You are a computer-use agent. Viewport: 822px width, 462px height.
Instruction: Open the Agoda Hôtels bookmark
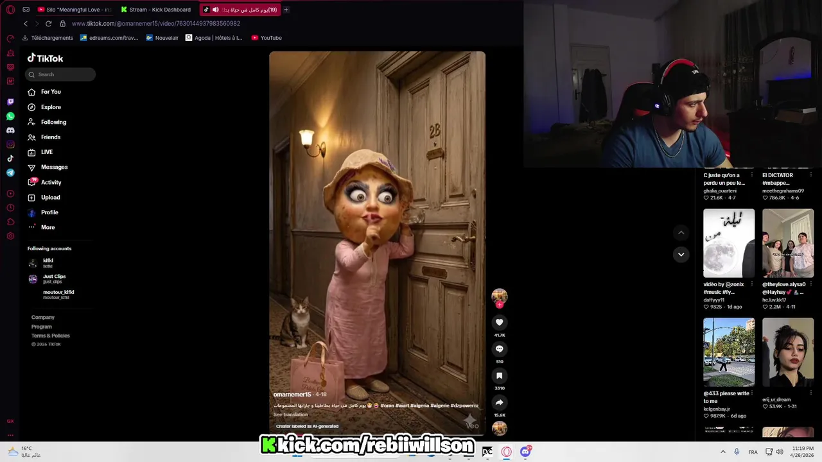pyautogui.click(x=214, y=38)
